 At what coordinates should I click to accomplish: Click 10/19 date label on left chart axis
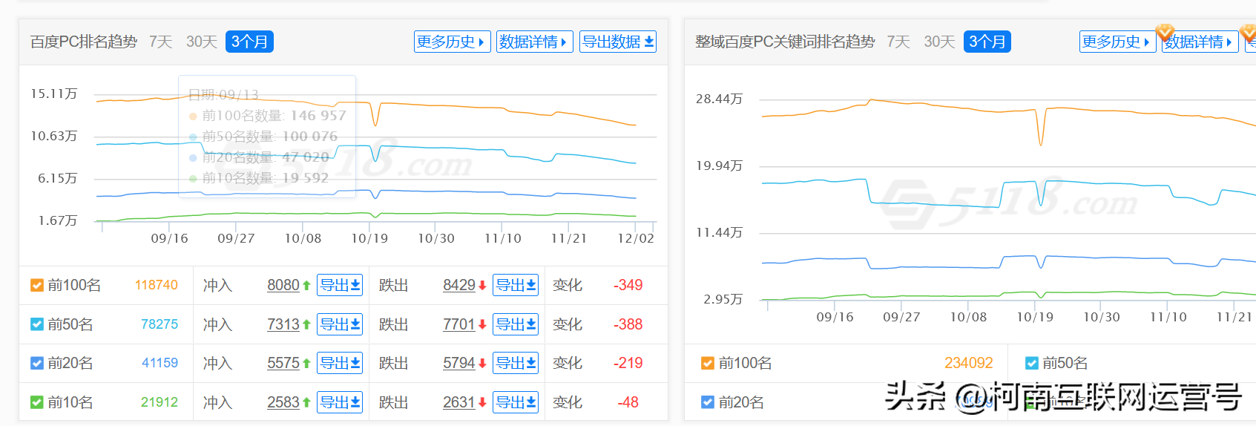click(x=369, y=238)
